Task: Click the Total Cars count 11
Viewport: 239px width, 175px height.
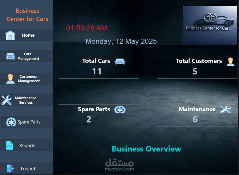Action: point(97,71)
